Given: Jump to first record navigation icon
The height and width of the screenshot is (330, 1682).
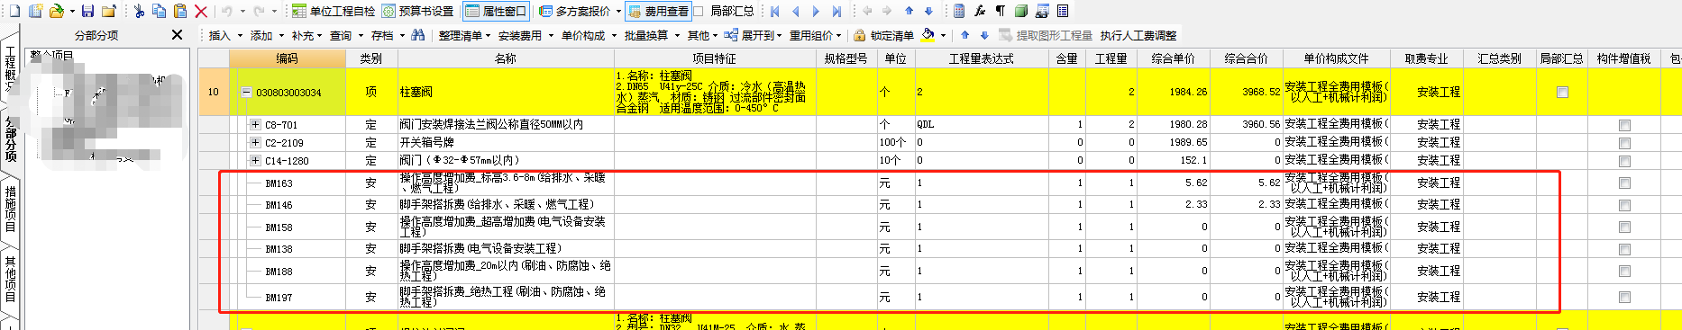Looking at the screenshot, I should (x=774, y=11).
